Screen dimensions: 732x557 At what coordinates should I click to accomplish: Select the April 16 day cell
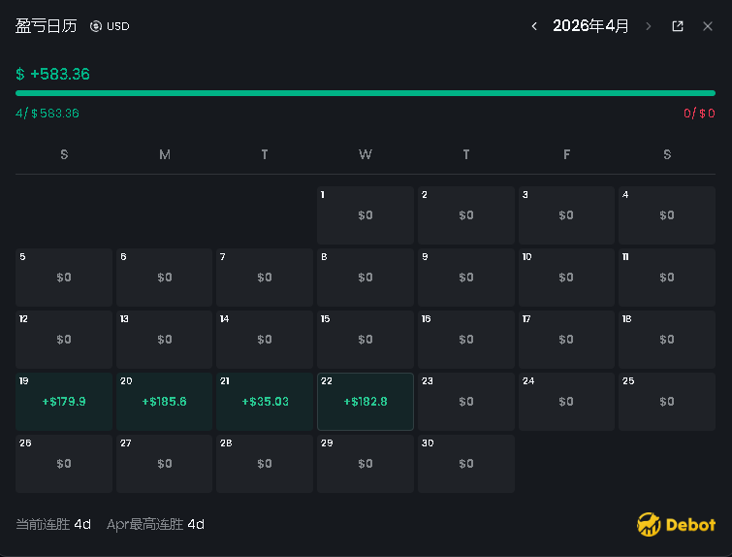click(x=466, y=340)
